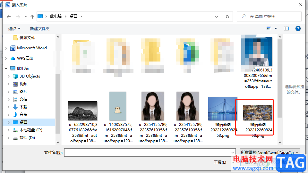
Task: Select 资源文件 folder in the sidebar
Action: 27,38
